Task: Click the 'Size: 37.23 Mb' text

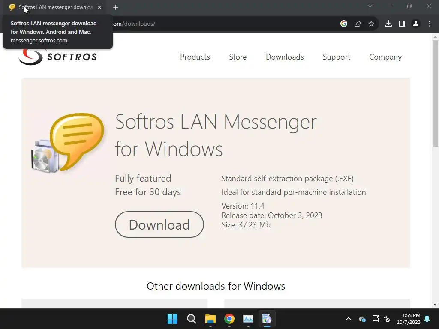Action: 246,225
